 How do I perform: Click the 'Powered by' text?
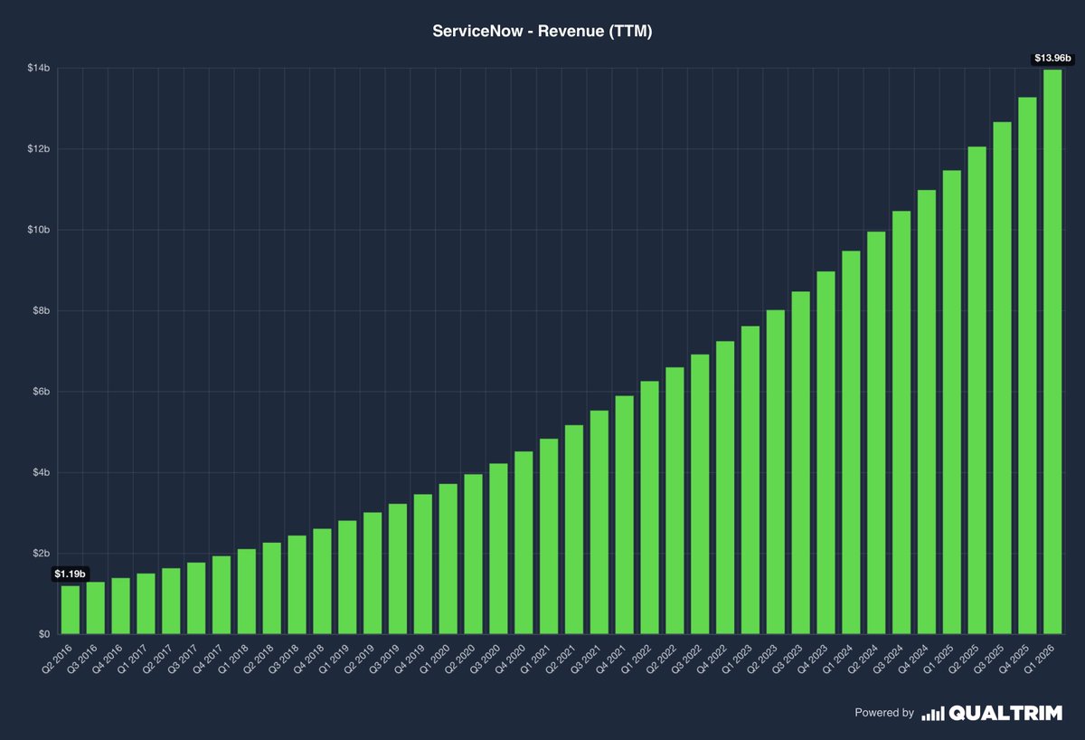pyautogui.click(x=884, y=713)
